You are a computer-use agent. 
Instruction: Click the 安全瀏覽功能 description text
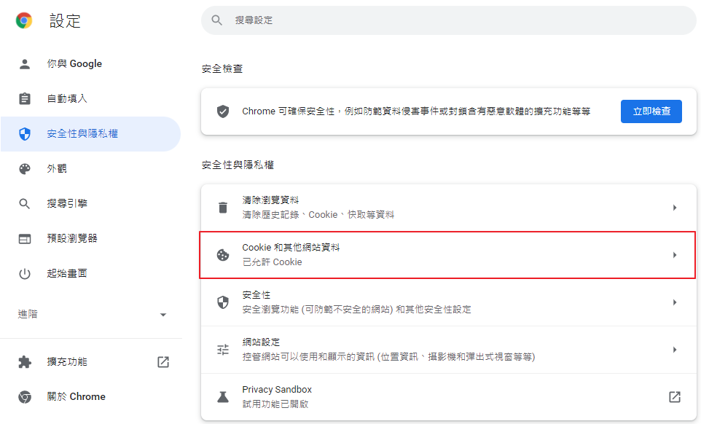pyautogui.click(x=357, y=310)
